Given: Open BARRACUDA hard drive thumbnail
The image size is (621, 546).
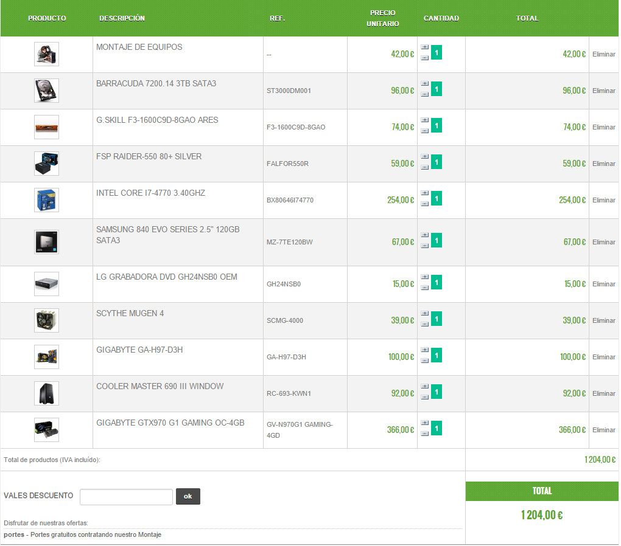Looking at the screenshot, I should tap(46, 91).
